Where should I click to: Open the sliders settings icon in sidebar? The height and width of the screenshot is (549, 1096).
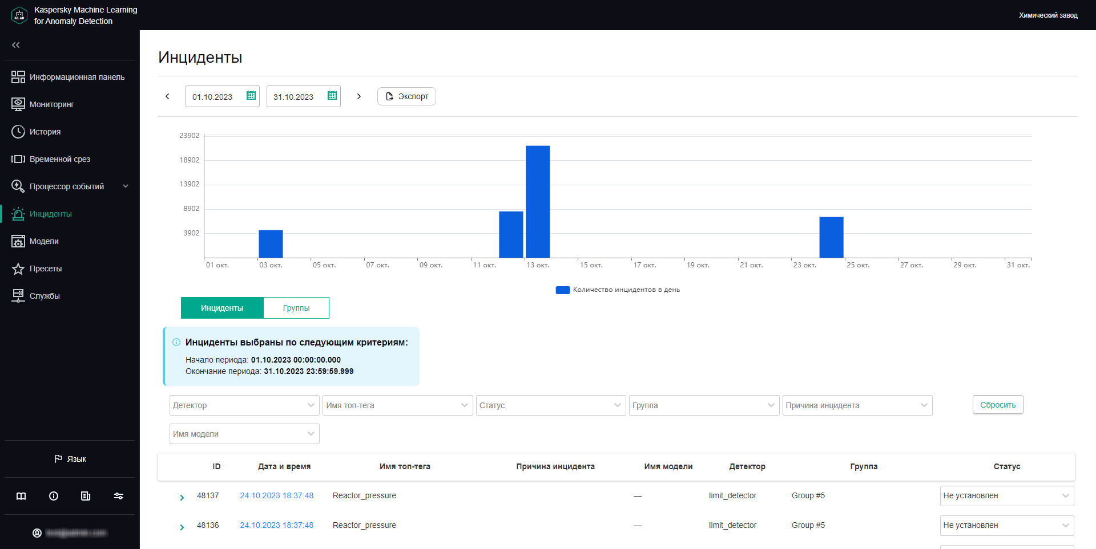tap(119, 496)
